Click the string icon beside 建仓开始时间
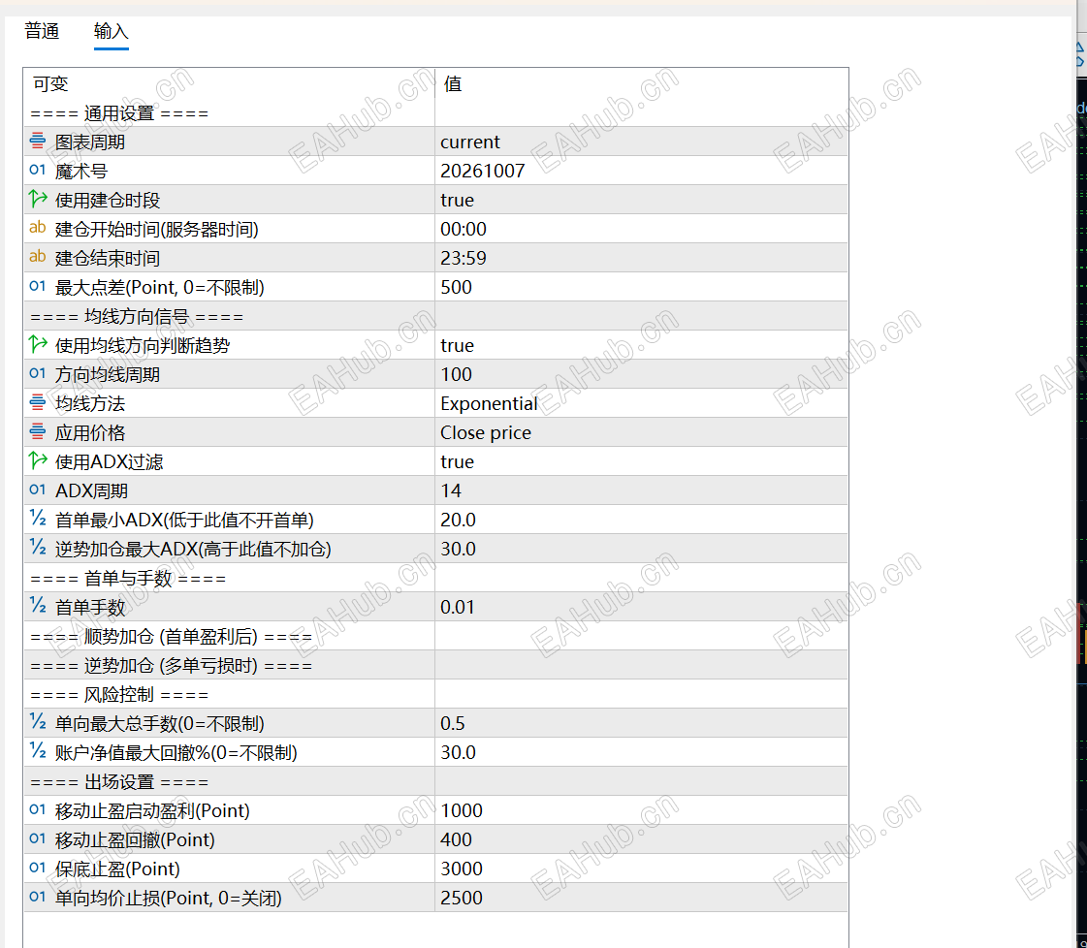 point(38,229)
